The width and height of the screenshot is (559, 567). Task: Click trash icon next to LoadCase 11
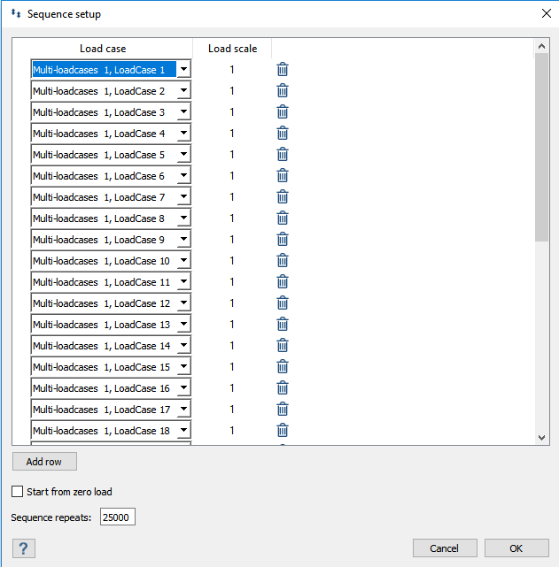point(283,282)
